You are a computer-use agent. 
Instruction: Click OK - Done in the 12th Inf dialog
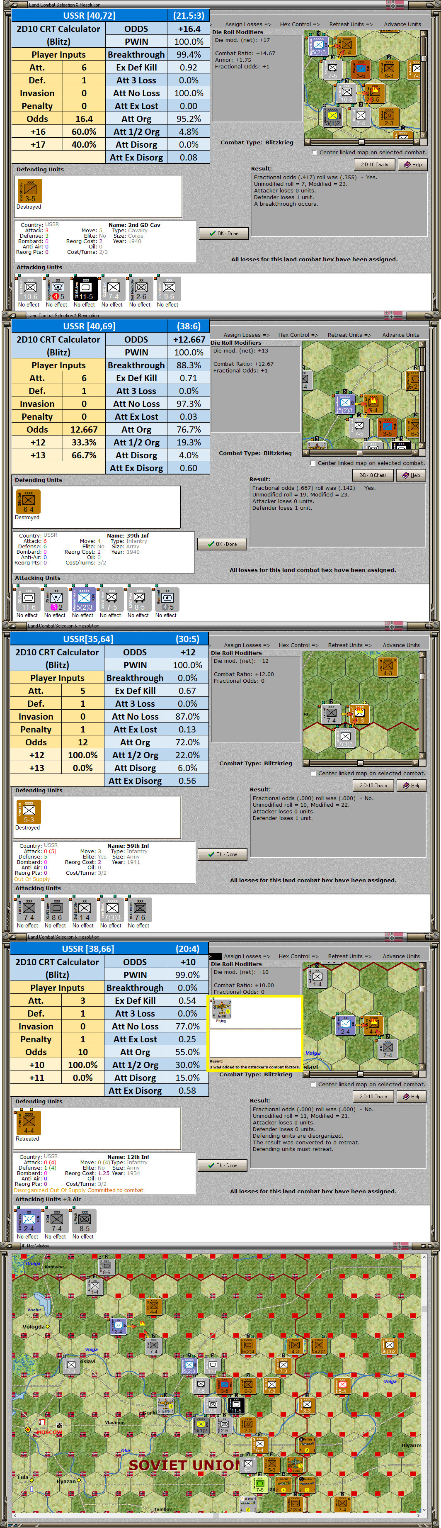[222, 1165]
